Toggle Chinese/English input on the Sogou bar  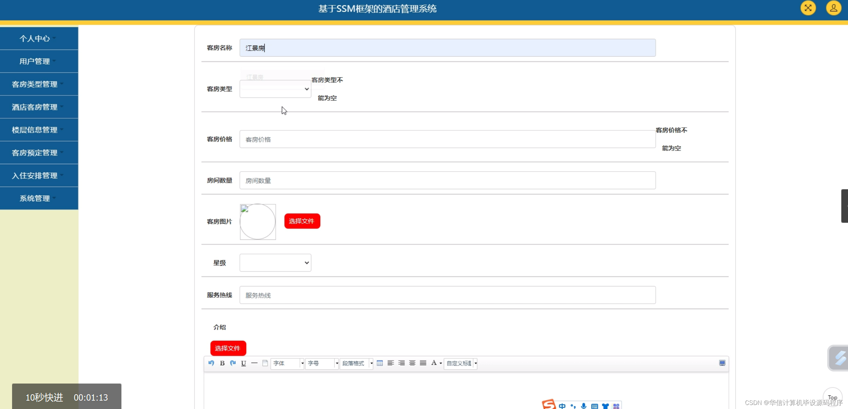point(562,406)
